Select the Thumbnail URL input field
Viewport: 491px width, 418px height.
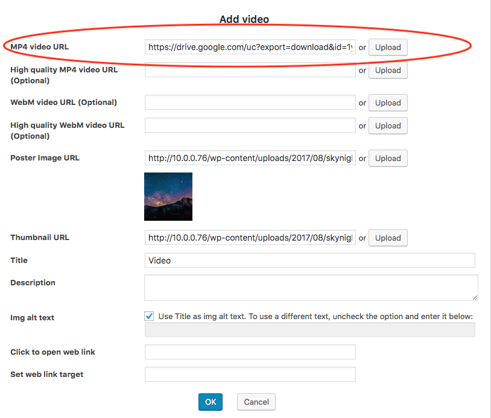coord(250,238)
